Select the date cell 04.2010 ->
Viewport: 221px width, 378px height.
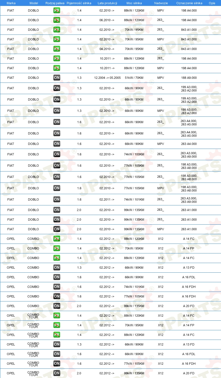tap(107, 49)
